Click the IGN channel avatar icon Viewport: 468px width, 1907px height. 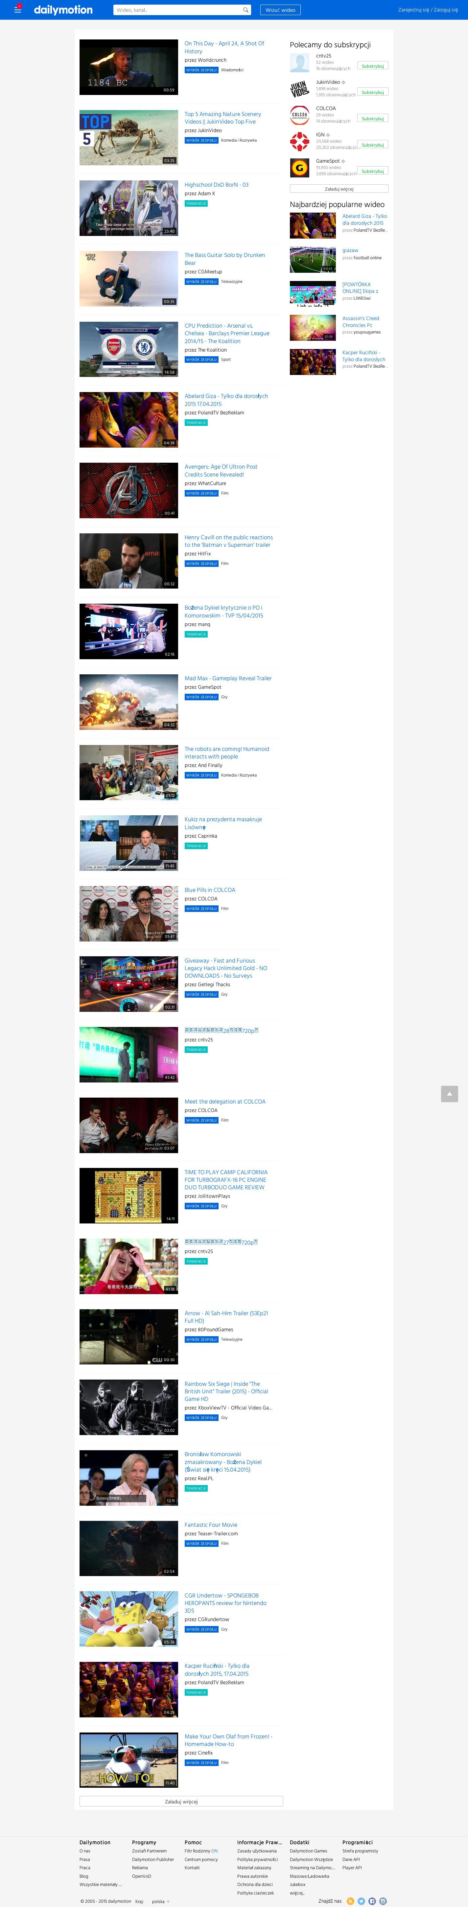[x=299, y=141]
